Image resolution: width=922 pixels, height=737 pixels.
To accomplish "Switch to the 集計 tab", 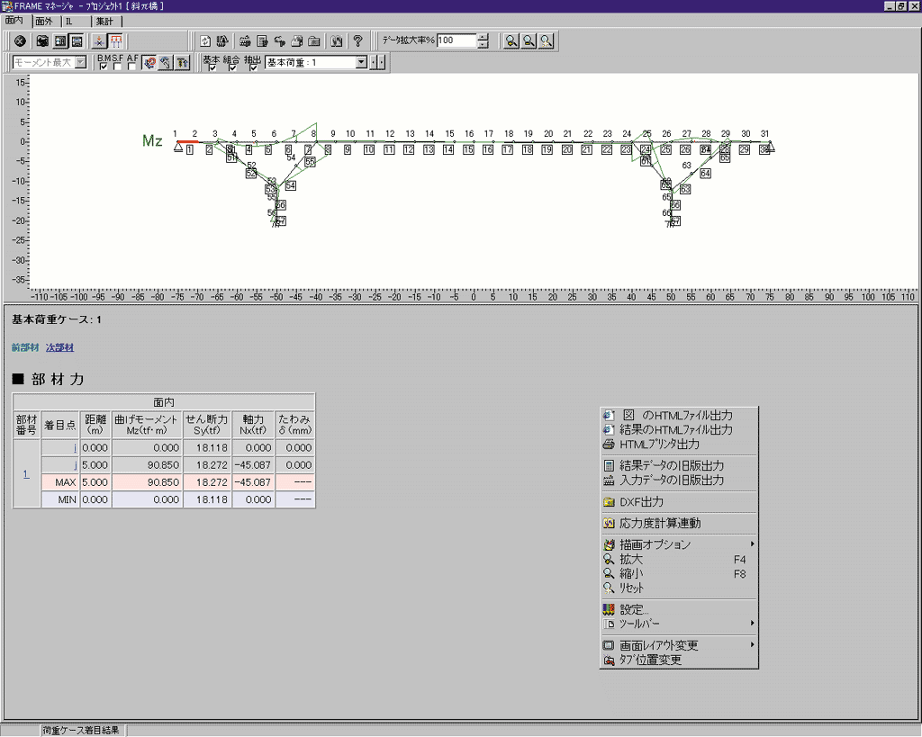I will pyautogui.click(x=105, y=21).
